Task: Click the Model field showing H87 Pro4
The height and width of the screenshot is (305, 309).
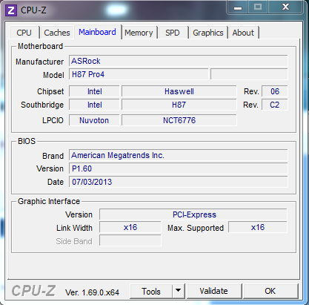Action: coord(139,74)
